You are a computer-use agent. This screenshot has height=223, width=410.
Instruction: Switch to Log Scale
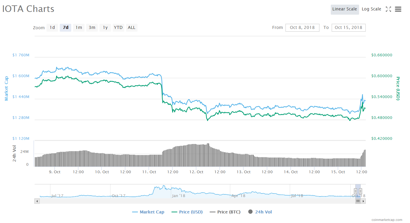[x=371, y=9]
